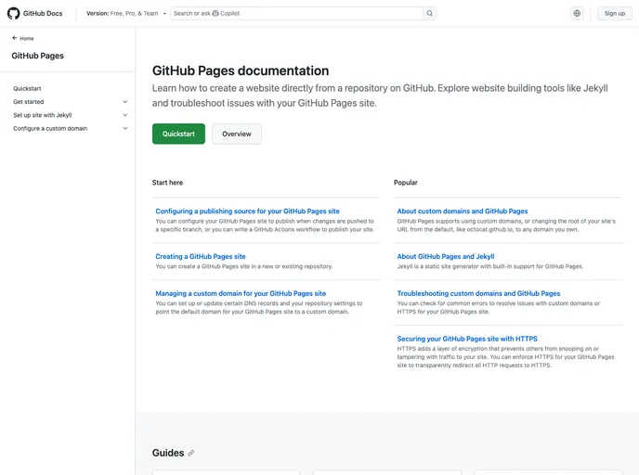Expand the Set up site with Jekyll chevron
The height and width of the screenshot is (475, 639).
coord(125,115)
